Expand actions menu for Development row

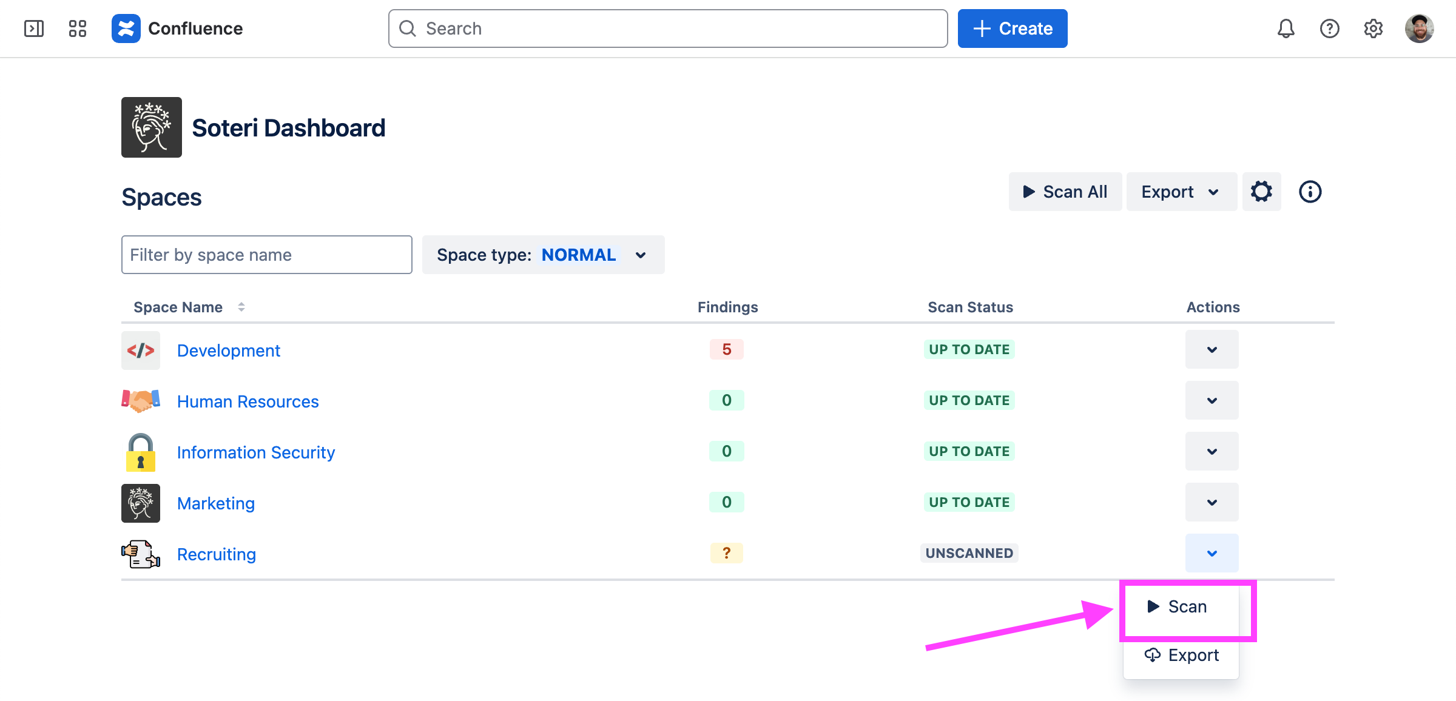1212,349
